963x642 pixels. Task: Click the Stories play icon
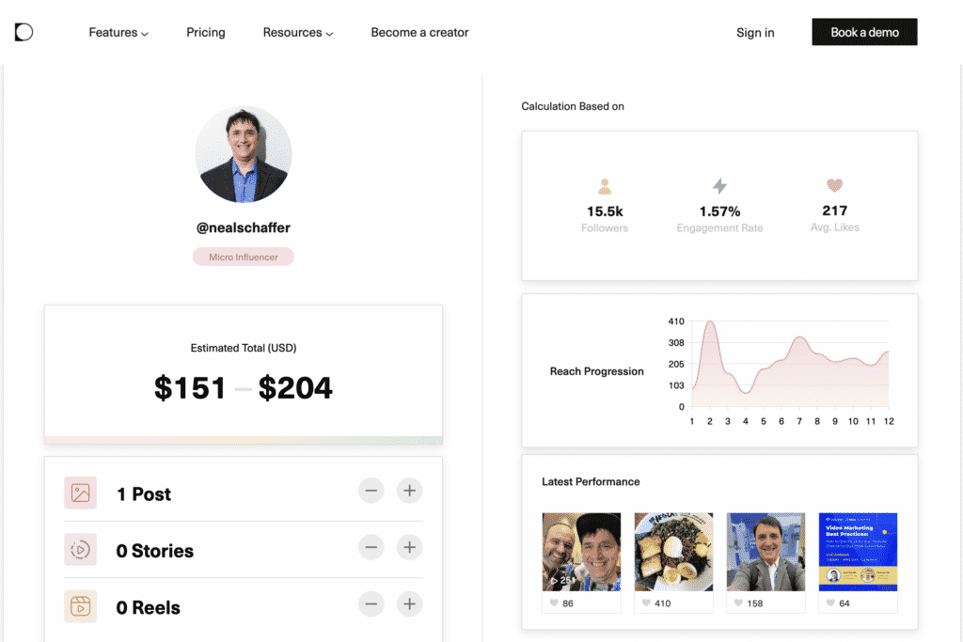coord(81,547)
